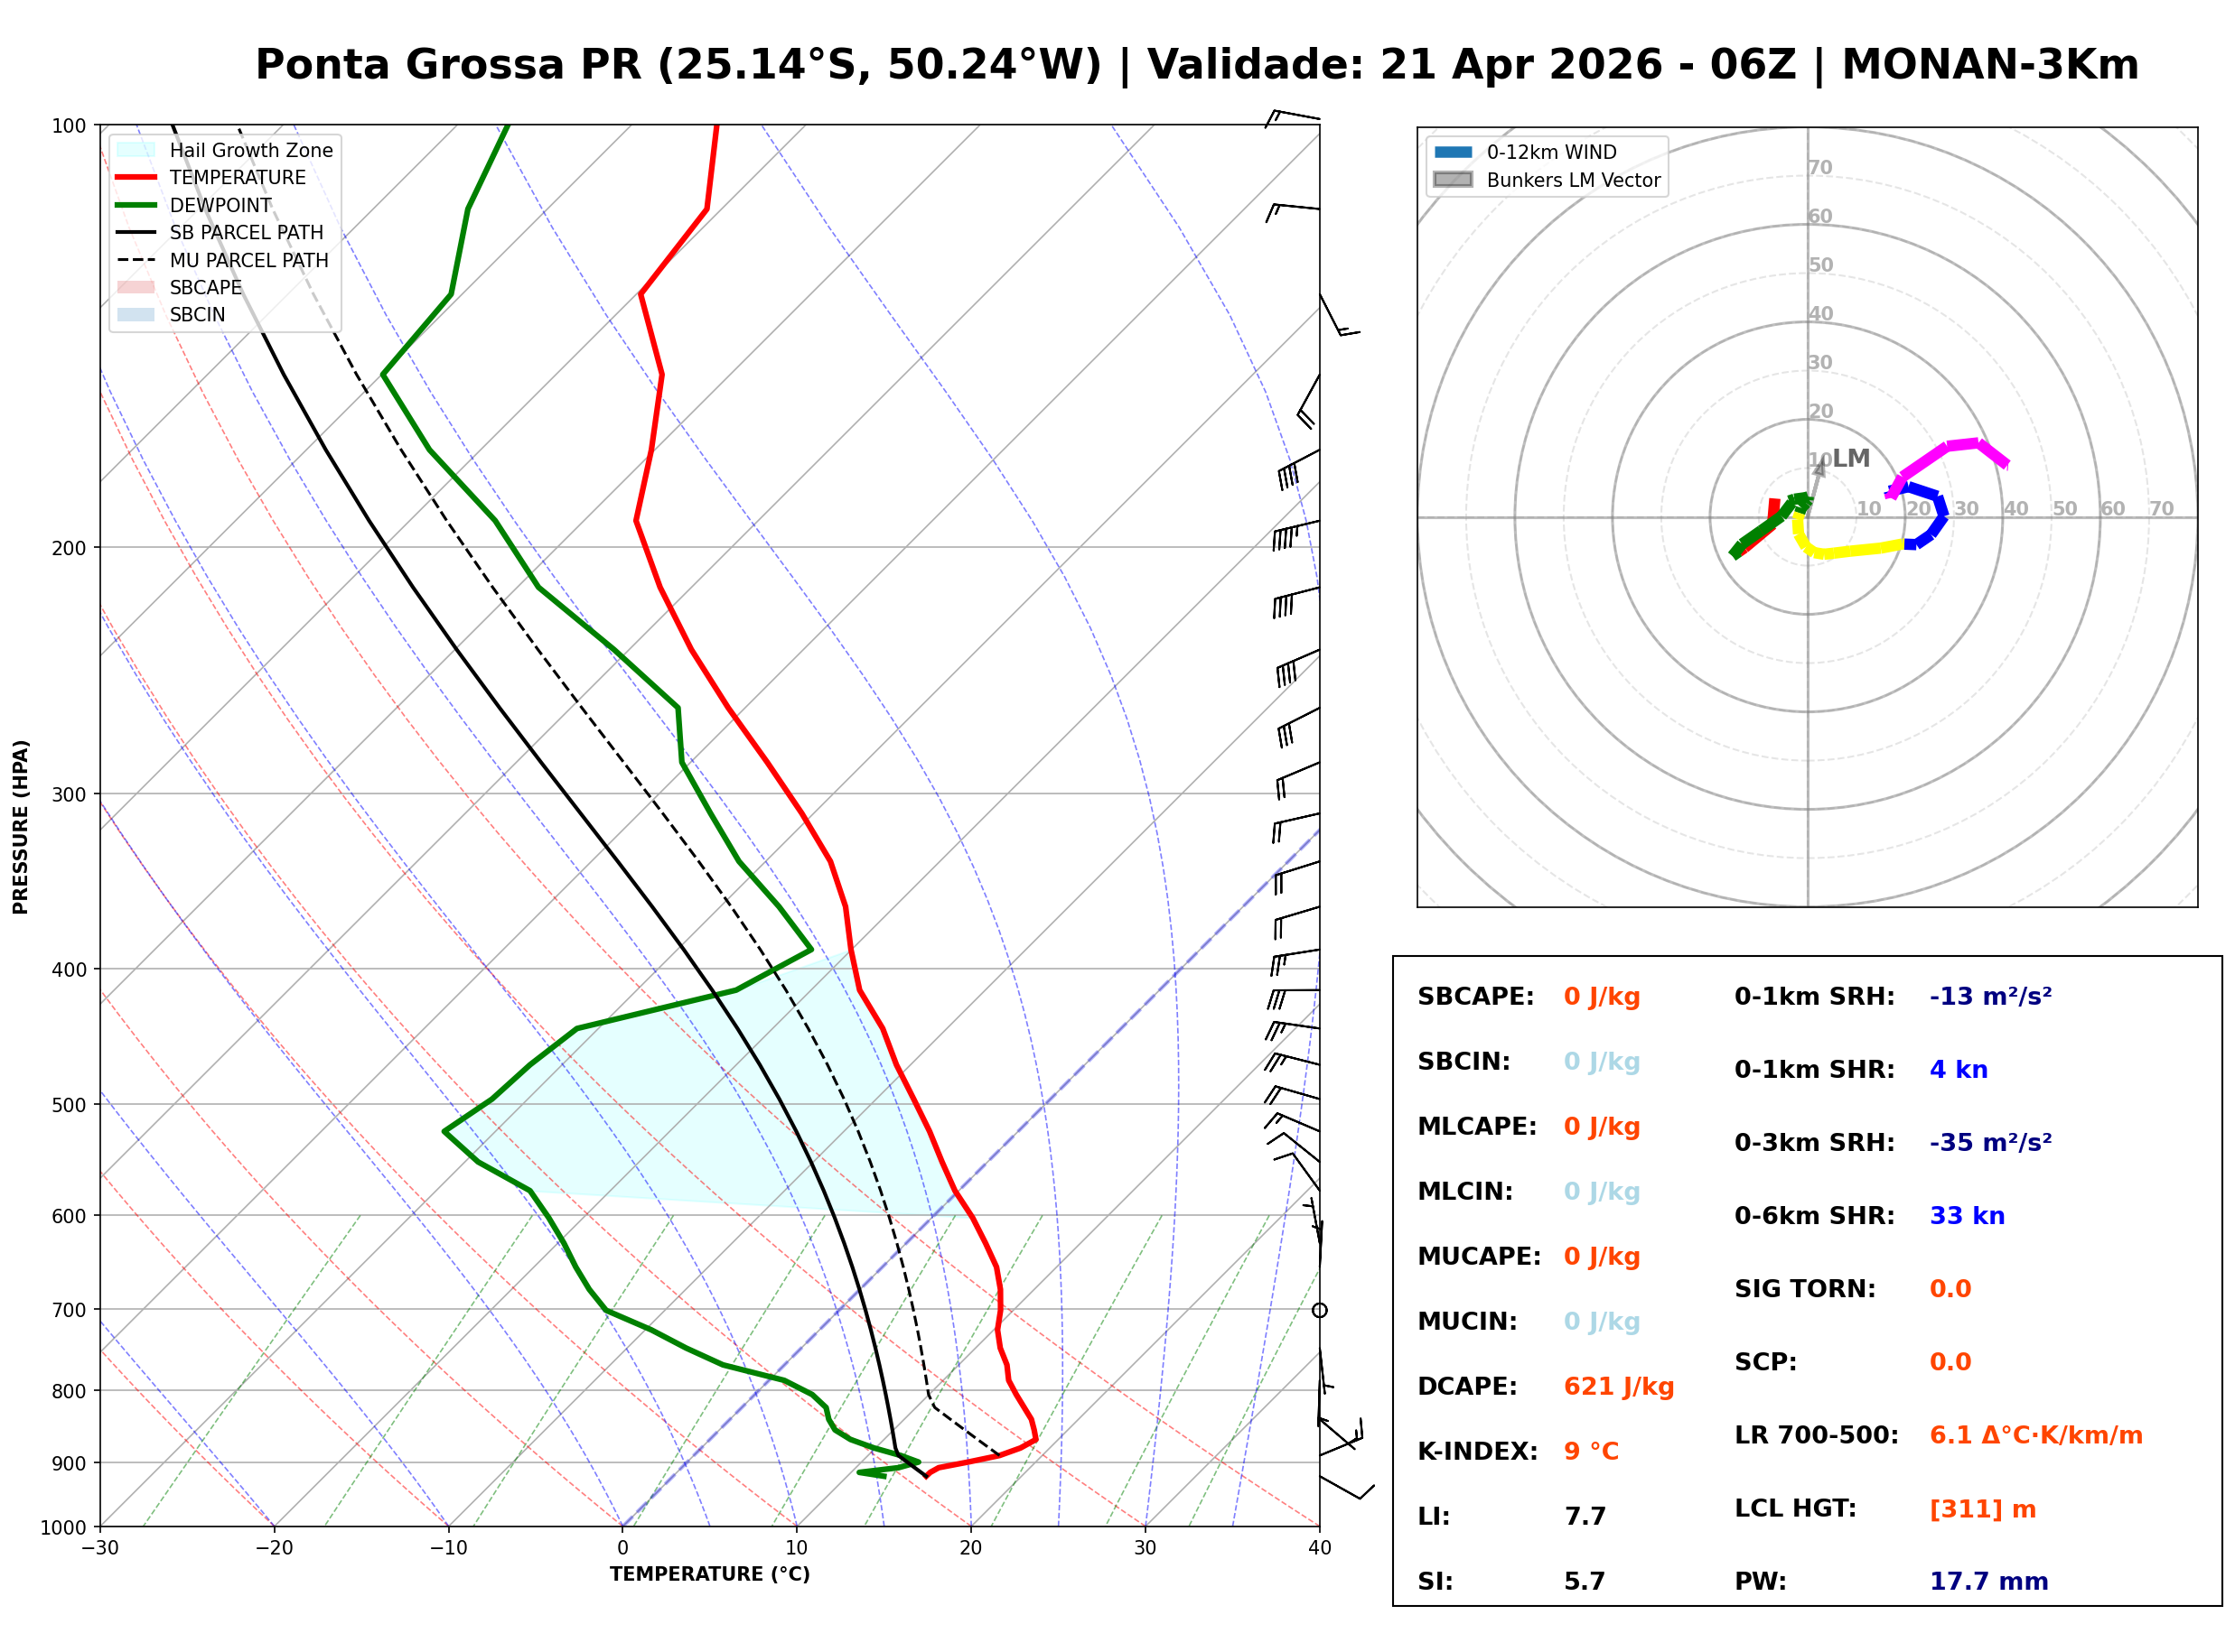The width and height of the screenshot is (2235, 1652).
Task: Click the green DEWPOINT legend line
Action: tap(136, 205)
